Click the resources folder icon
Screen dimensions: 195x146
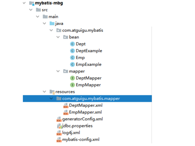coord(52,92)
